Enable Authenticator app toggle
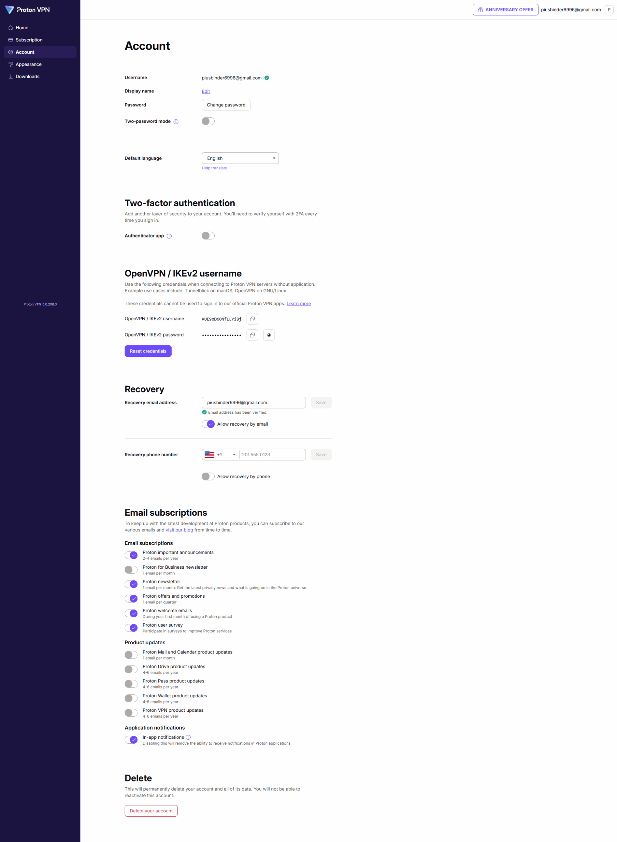Screen dimensions: 617x842 tap(208, 235)
